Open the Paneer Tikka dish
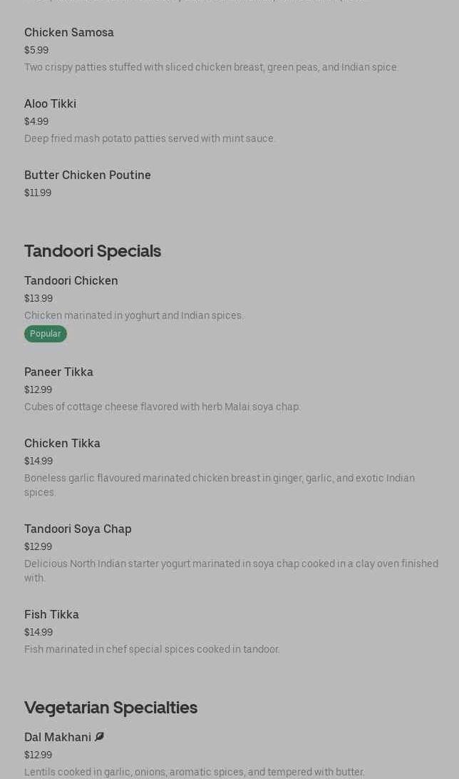 [x=58, y=372]
